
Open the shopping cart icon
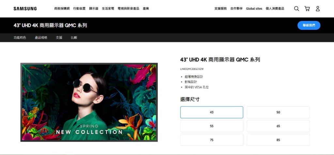point(307,8)
